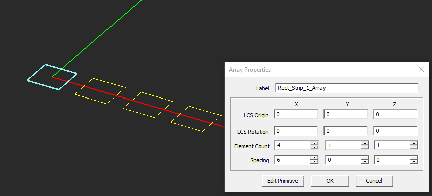Decrease Element Count Y with down arrow

click(365, 147)
